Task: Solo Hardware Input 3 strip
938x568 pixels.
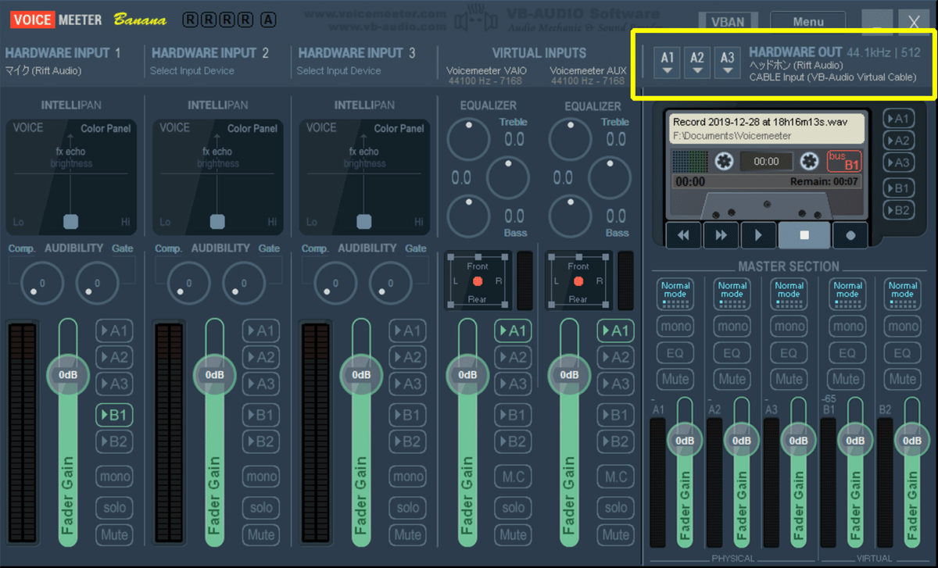Action: click(408, 507)
